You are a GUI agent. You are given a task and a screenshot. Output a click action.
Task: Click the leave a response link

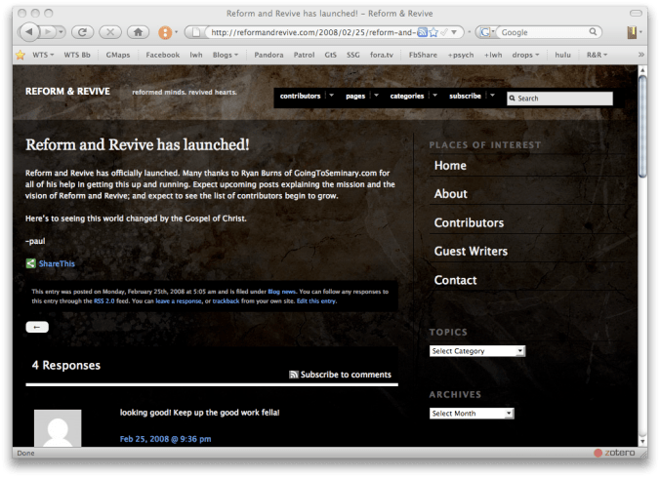[x=179, y=301]
